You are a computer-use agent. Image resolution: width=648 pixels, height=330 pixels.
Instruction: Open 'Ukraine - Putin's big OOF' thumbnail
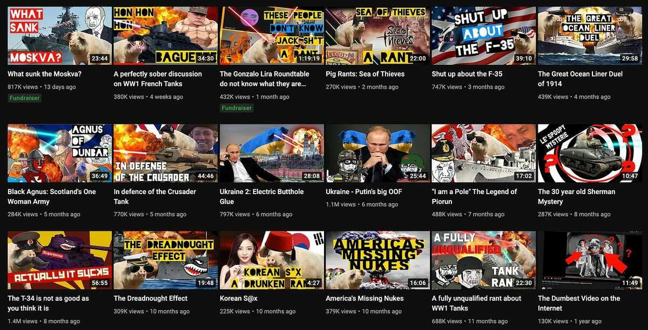[377, 154]
